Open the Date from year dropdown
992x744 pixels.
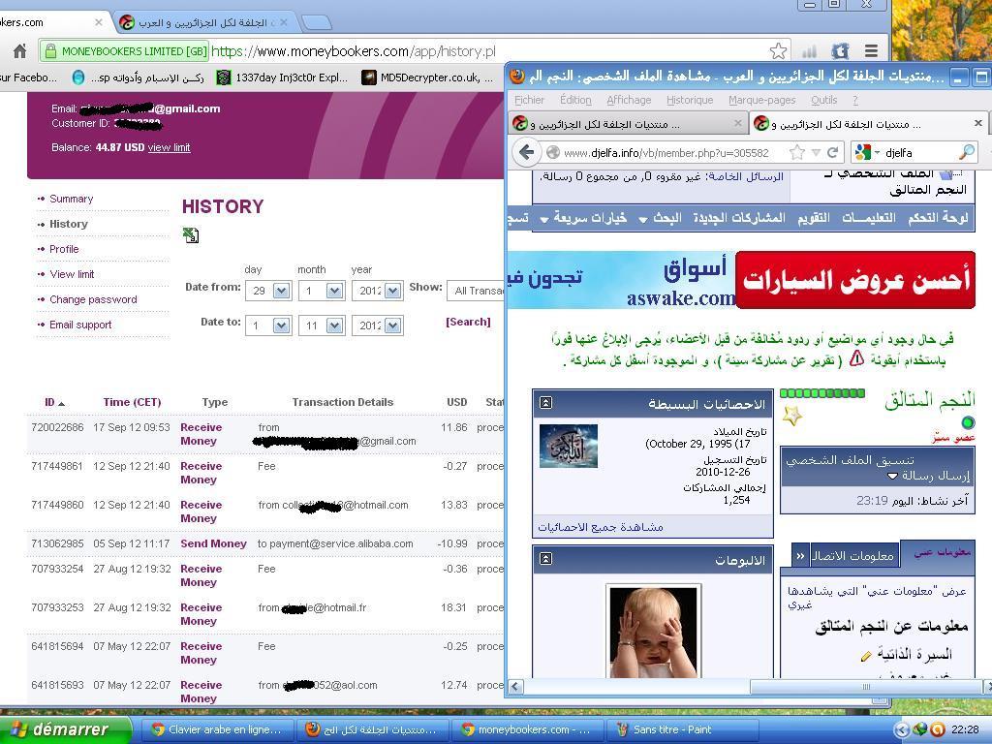pos(393,291)
